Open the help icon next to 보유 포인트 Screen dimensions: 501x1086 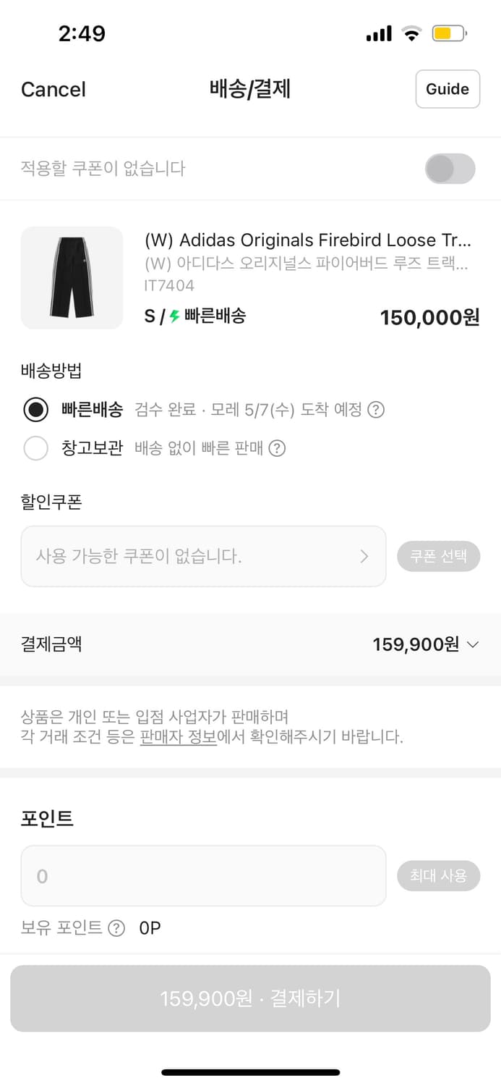pyautogui.click(x=116, y=927)
